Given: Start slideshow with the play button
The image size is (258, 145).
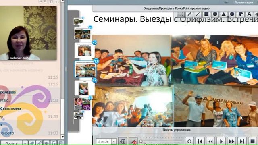Looking at the screenshot, I should [221, 141].
